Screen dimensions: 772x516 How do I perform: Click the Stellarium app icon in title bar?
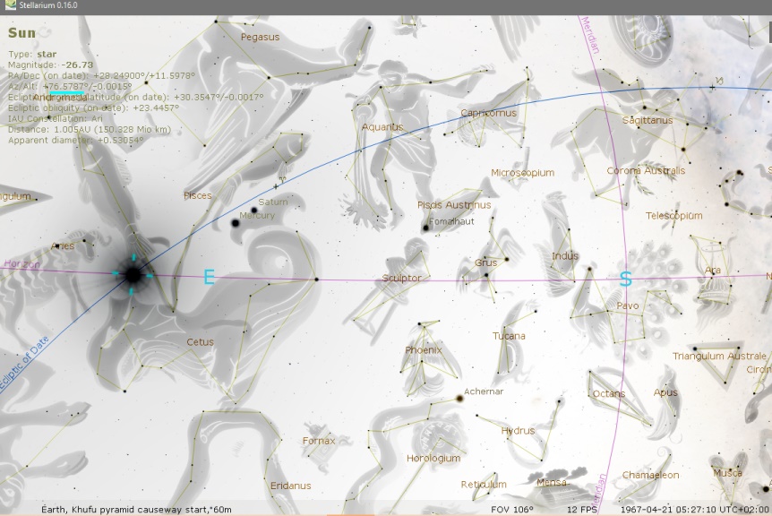(x=10, y=5)
